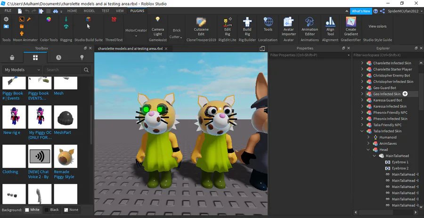The width and height of the screenshot is (424, 218).
Task: Add object to Geo Infected Skin with plus
Action: coord(405,94)
